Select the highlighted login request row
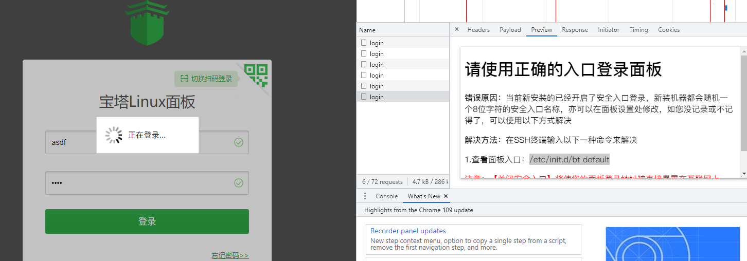Image resolution: width=747 pixels, height=261 pixels. coord(403,97)
